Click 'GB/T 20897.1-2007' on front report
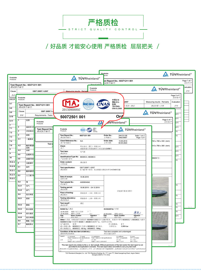 click(87, 168)
